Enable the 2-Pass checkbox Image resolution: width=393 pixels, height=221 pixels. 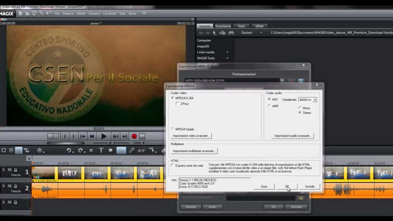177,104
